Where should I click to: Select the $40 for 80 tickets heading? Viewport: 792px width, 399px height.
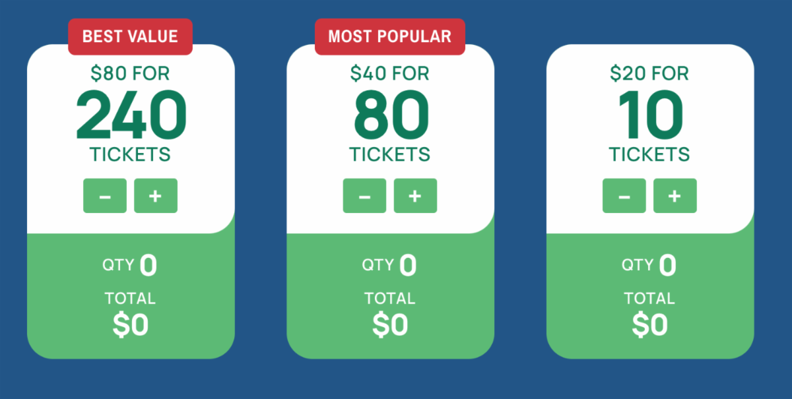(x=389, y=73)
